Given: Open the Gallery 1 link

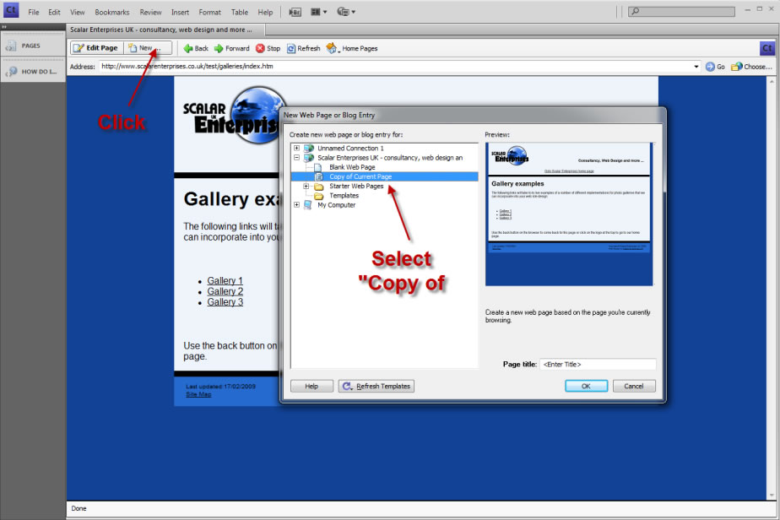Looking at the screenshot, I should (x=225, y=280).
